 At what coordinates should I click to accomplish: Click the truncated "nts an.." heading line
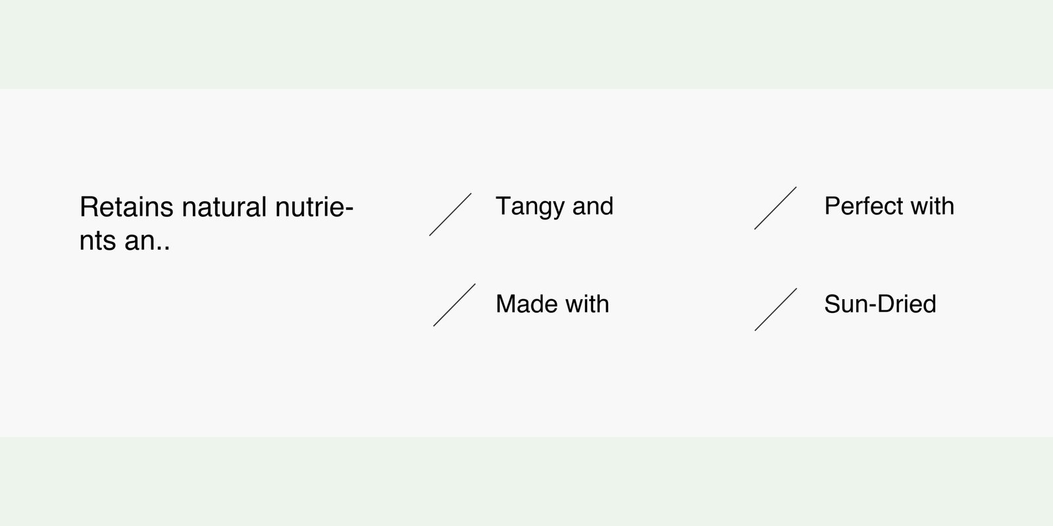point(124,241)
